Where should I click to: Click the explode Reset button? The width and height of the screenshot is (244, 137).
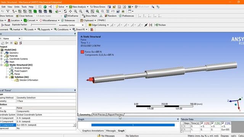[x=5, y=25]
